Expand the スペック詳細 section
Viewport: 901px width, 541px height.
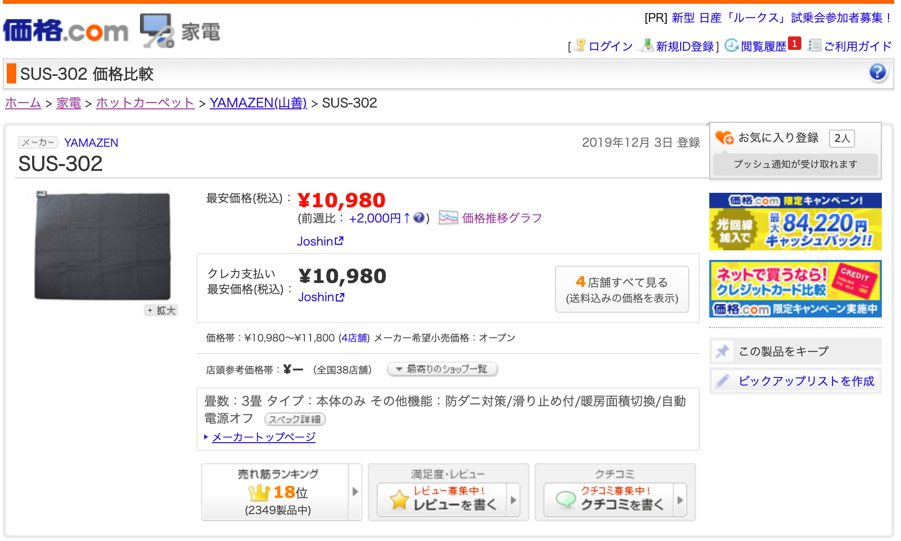pyautogui.click(x=296, y=419)
